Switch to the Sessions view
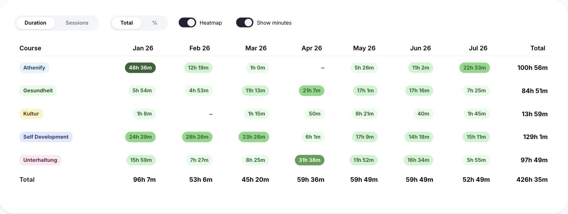This screenshot has width=568, height=214. coord(77,23)
